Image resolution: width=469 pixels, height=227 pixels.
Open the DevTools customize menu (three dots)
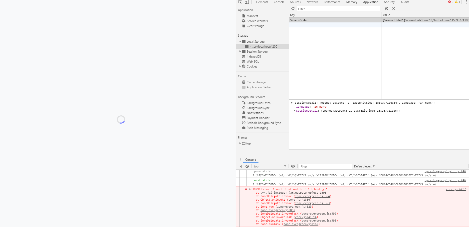click(x=466, y=2)
